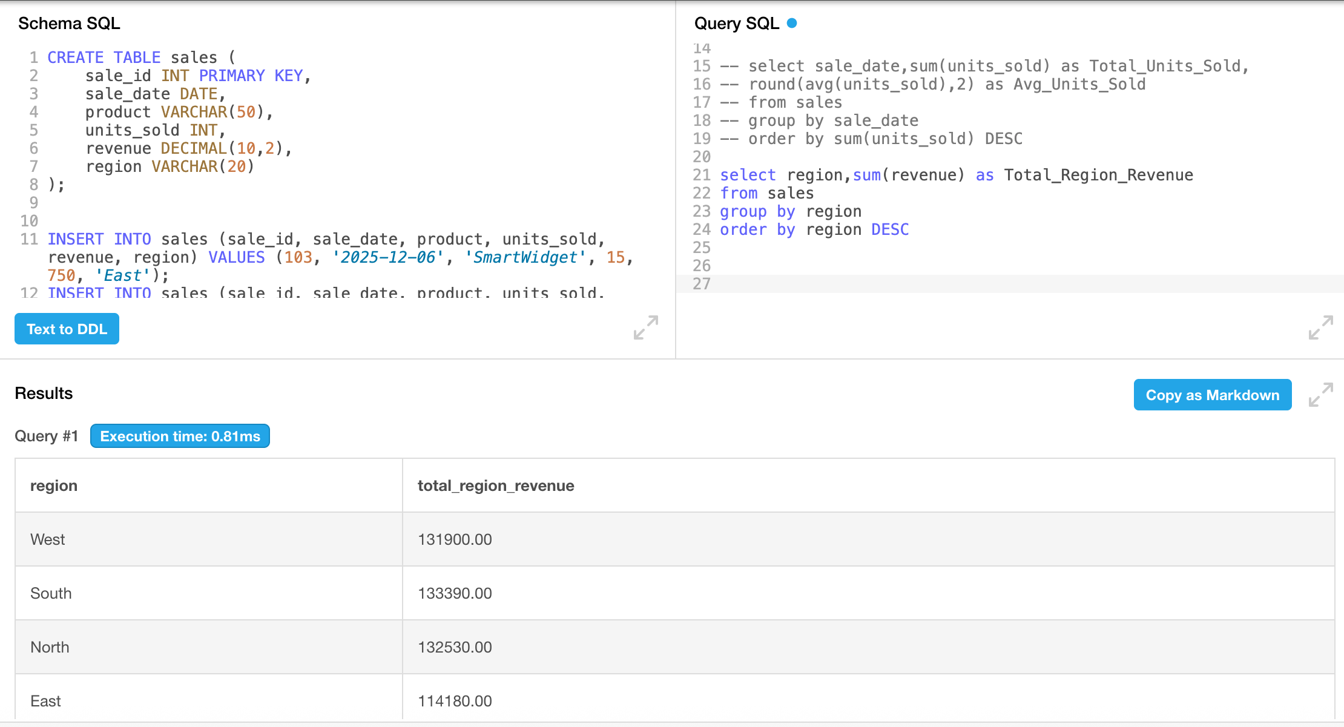This screenshot has width=1344, height=727.
Task: Click the Text to DDL button
Action: coord(67,329)
